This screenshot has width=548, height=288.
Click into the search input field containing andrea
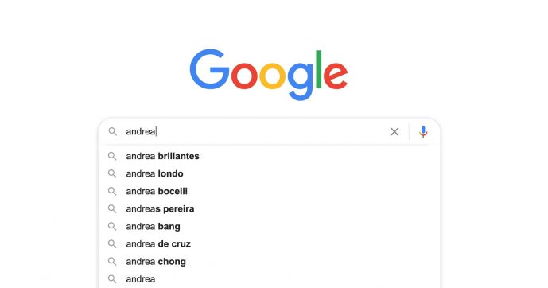254,131
